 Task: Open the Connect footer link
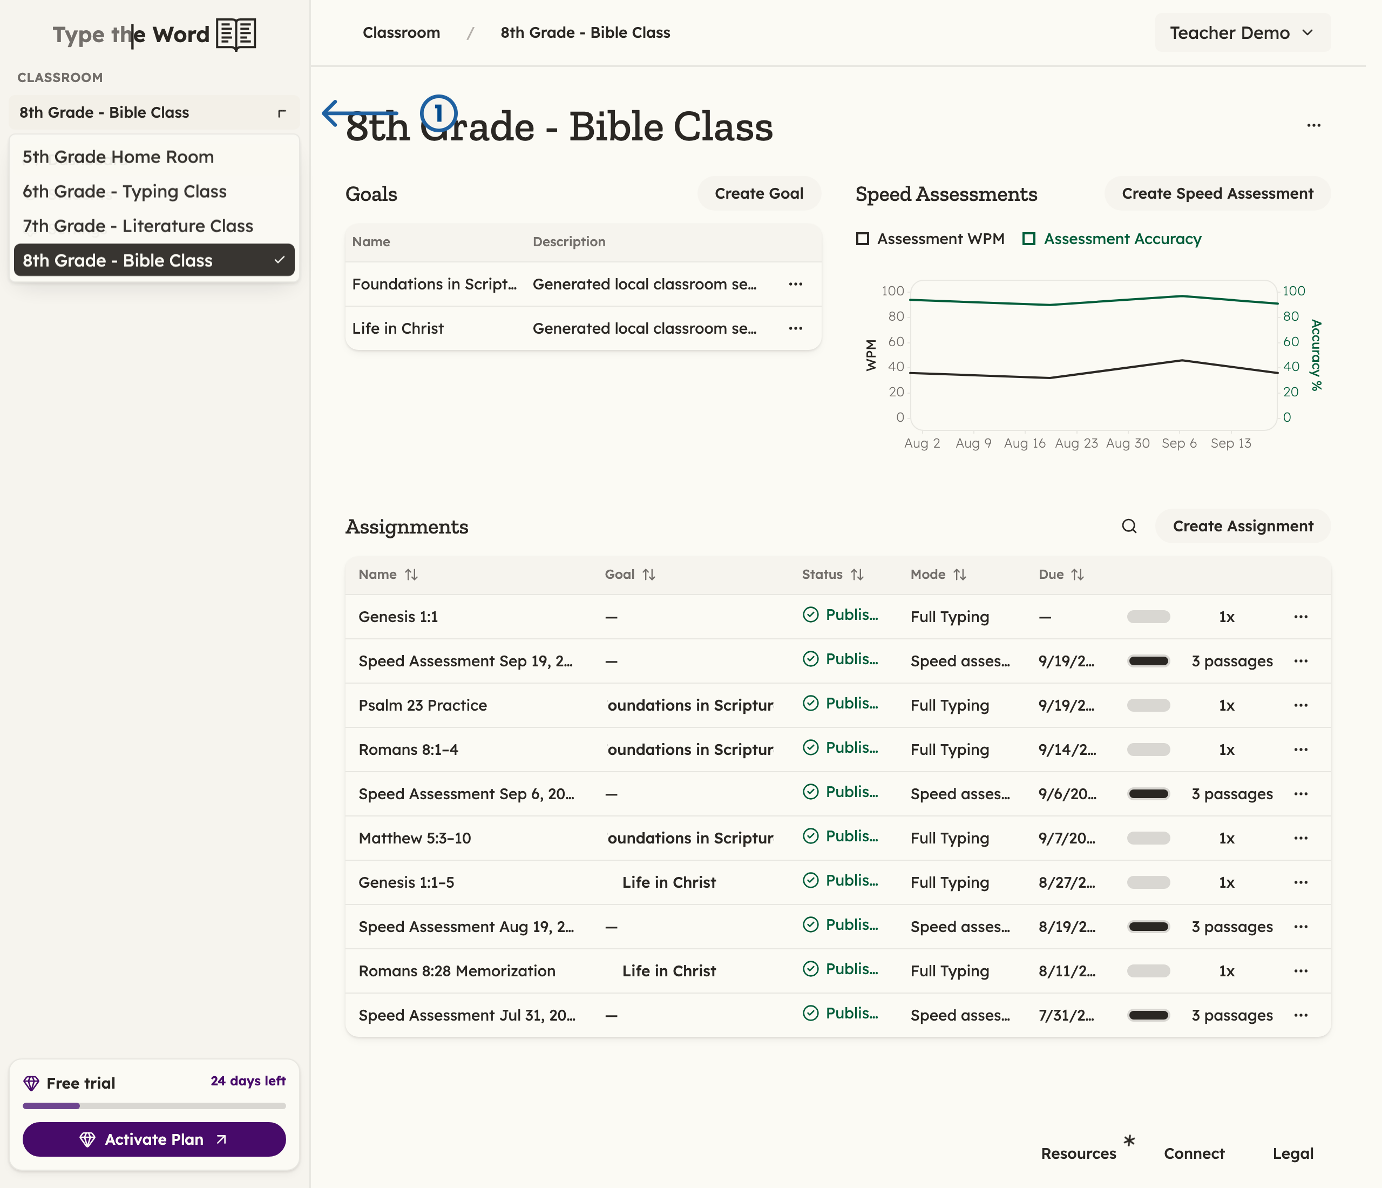tap(1194, 1153)
